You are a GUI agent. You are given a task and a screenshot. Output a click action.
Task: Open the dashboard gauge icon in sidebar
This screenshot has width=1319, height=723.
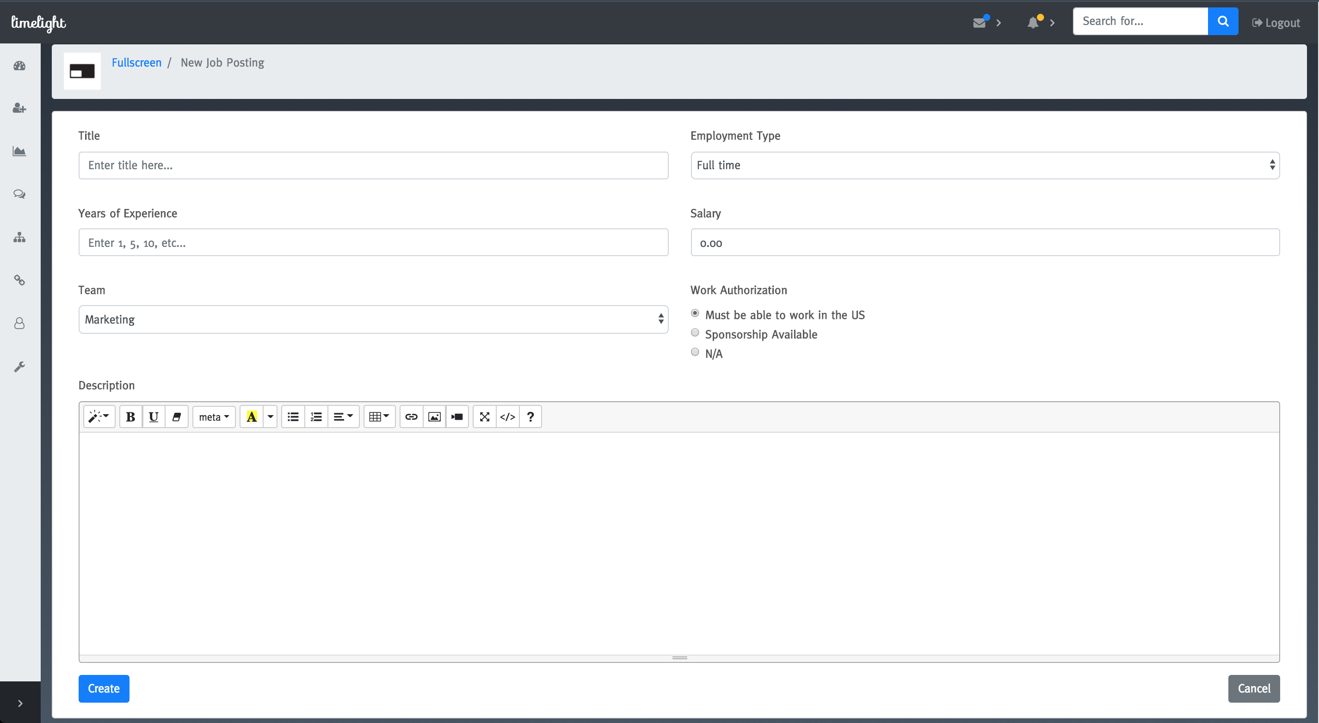(x=19, y=66)
